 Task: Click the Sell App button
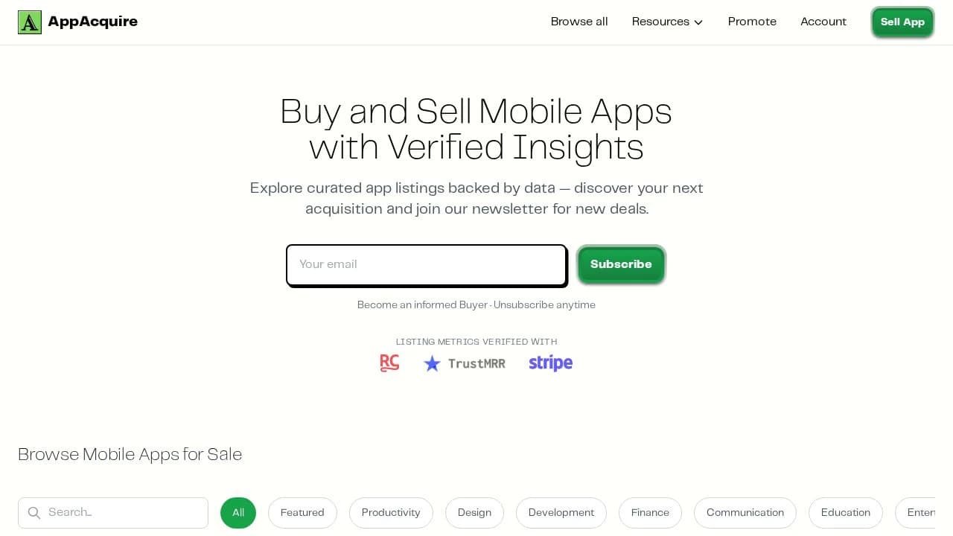click(x=902, y=22)
